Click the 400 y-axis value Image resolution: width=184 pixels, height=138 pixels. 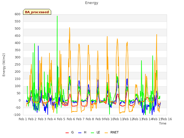[x=18, y=43]
